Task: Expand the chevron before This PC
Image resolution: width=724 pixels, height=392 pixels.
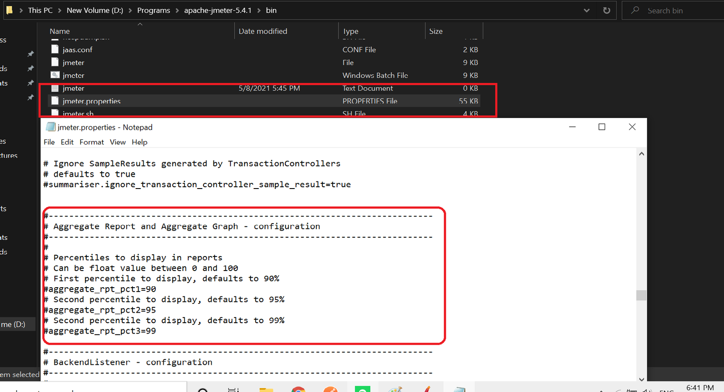Action: (x=21, y=11)
